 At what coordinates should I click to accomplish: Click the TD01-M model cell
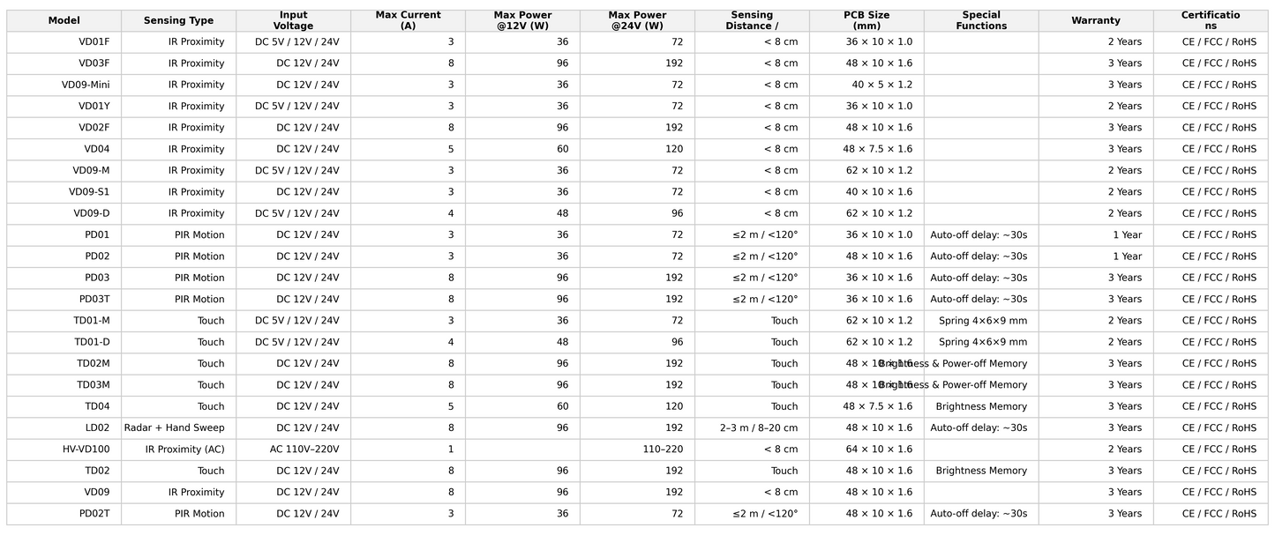point(92,321)
